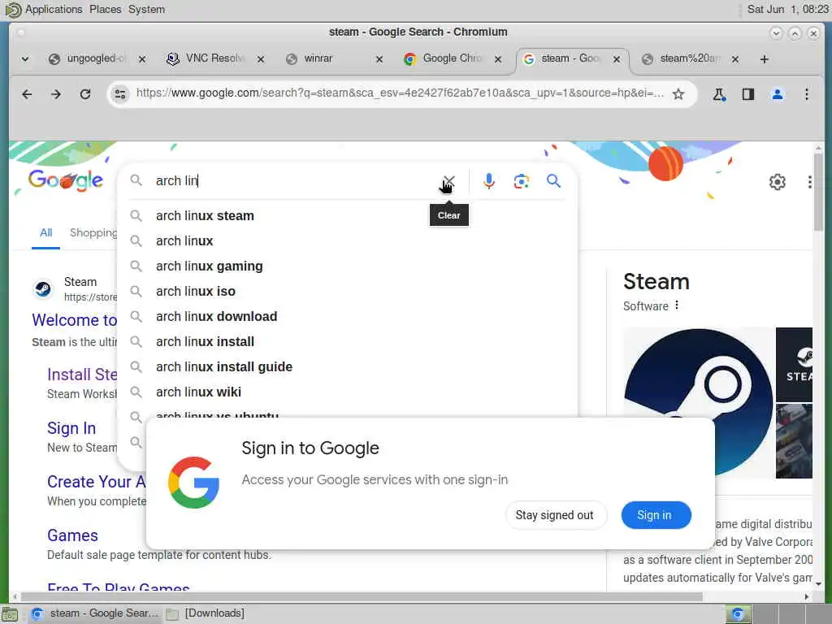Select the All results tab
The image size is (832, 624).
click(46, 233)
